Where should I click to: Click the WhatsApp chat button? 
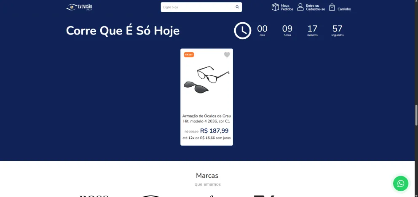point(400,184)
